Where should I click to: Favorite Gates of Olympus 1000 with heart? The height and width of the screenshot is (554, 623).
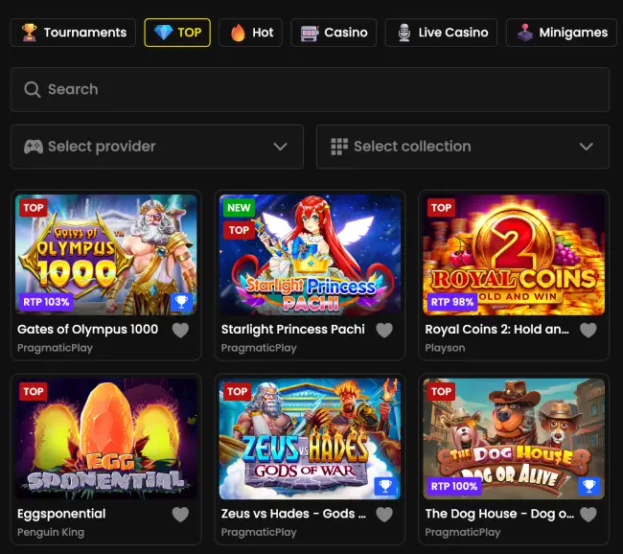coord(180,330)
